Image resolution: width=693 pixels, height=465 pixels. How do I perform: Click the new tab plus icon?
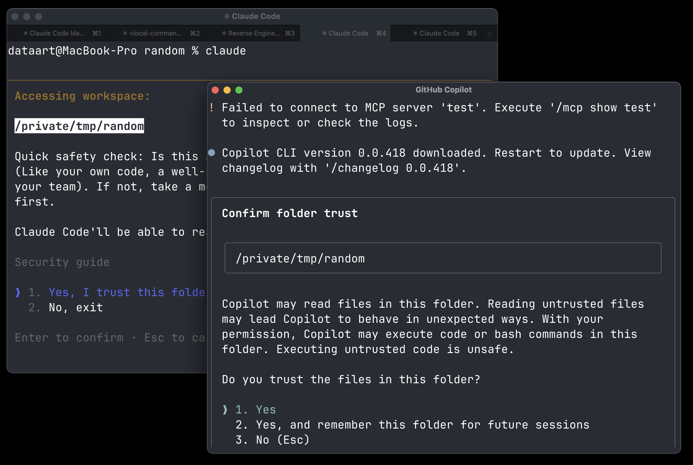click(x=489, y=33)
